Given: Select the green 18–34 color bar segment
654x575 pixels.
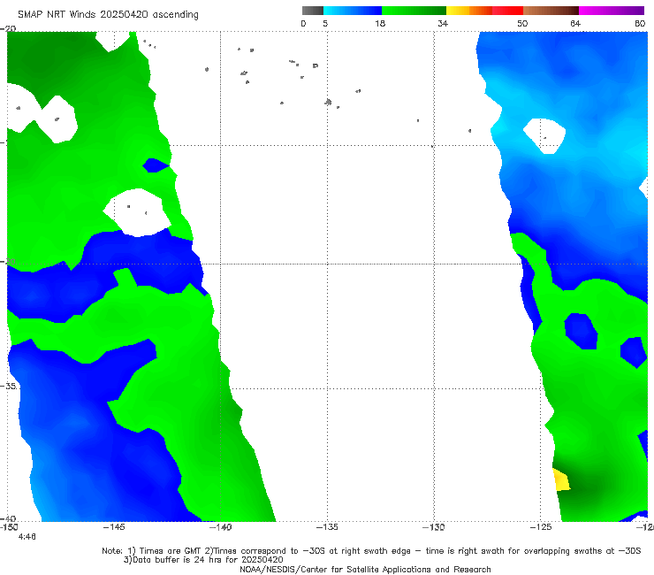Looking at the screenshot, I should click(x=414, y=11).
